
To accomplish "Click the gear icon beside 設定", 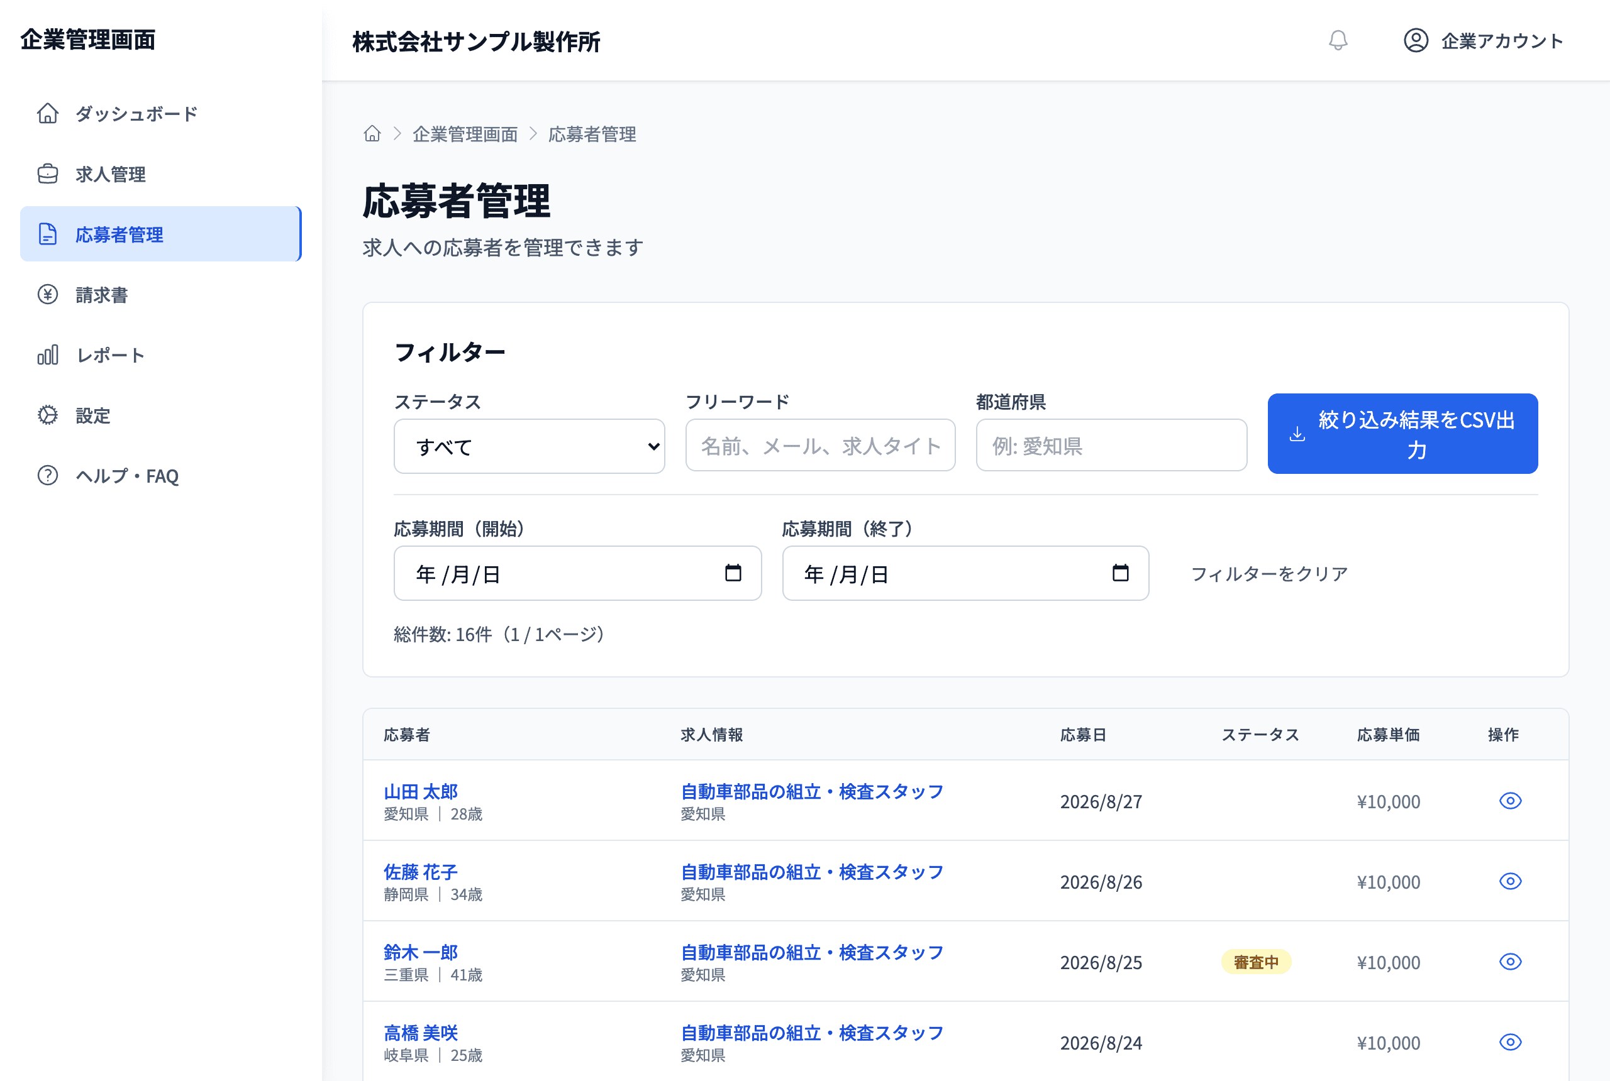I will pos(48,415).
